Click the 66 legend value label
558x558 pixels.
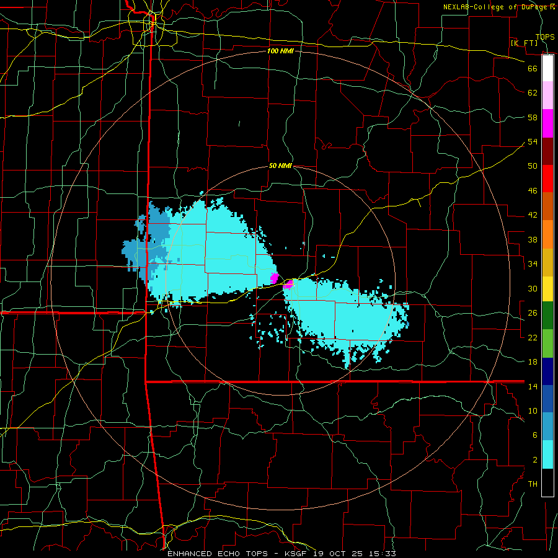(x=533, y=68)
